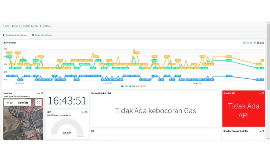Click the chart zoom-out minus icon
The height and width of the screenshot is (162, 270).
coord(247,43)
